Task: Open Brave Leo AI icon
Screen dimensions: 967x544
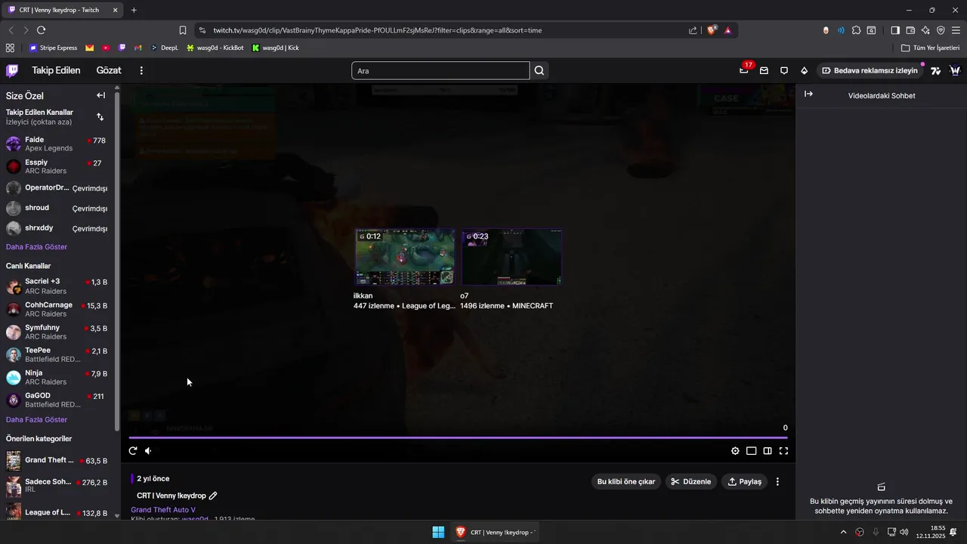Action: (x=925, y=30)
